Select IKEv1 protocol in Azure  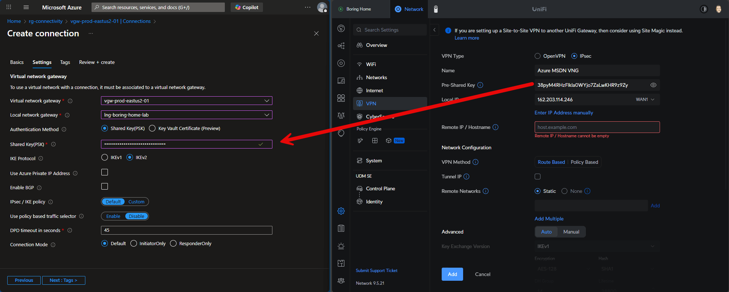pos(105,157)
